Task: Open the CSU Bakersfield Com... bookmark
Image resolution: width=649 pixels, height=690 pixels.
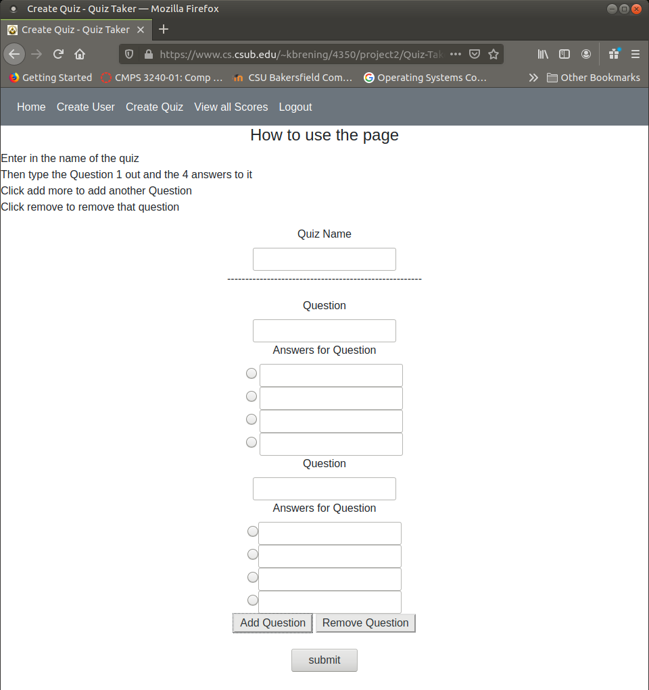Action: pos(293,78)
